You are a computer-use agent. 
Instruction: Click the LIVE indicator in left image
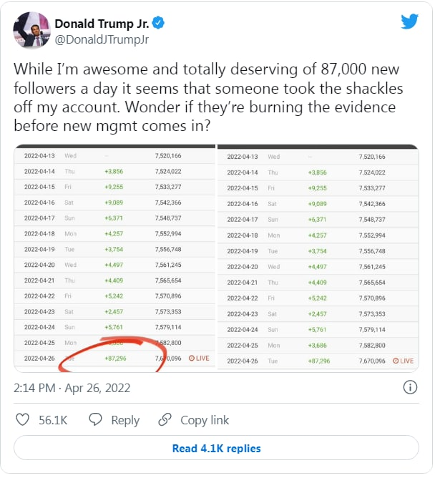[x=199, y=358]
